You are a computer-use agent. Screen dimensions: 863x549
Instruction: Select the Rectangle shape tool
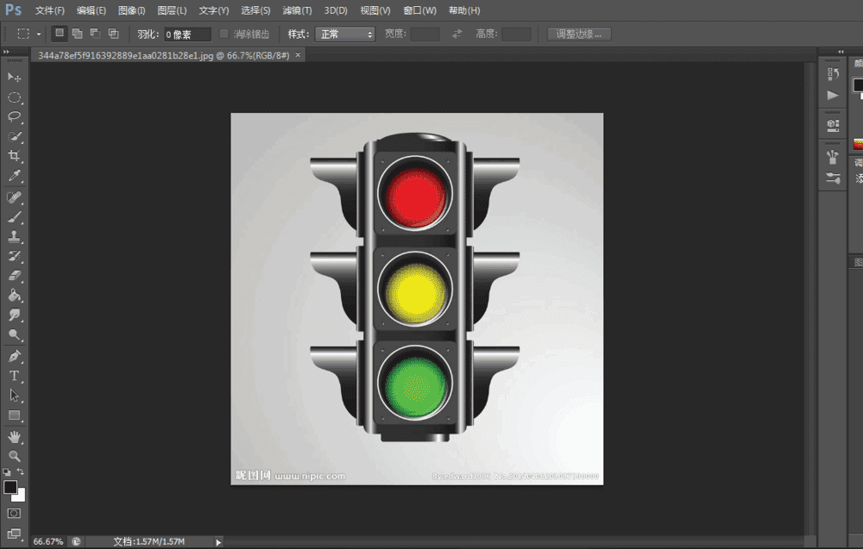click(x=15, y=415)
